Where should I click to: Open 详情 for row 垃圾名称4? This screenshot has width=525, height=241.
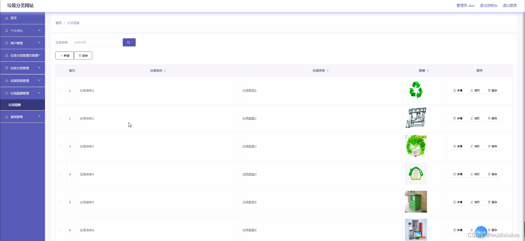point(457,174)
